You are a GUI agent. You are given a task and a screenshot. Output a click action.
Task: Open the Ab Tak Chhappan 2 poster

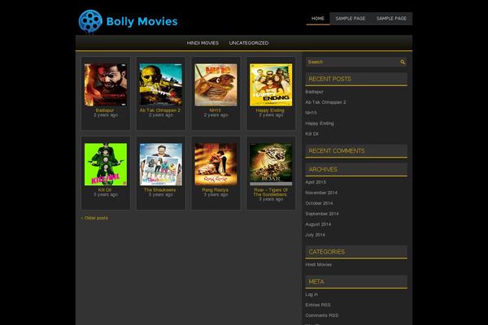tap(160, 84)
